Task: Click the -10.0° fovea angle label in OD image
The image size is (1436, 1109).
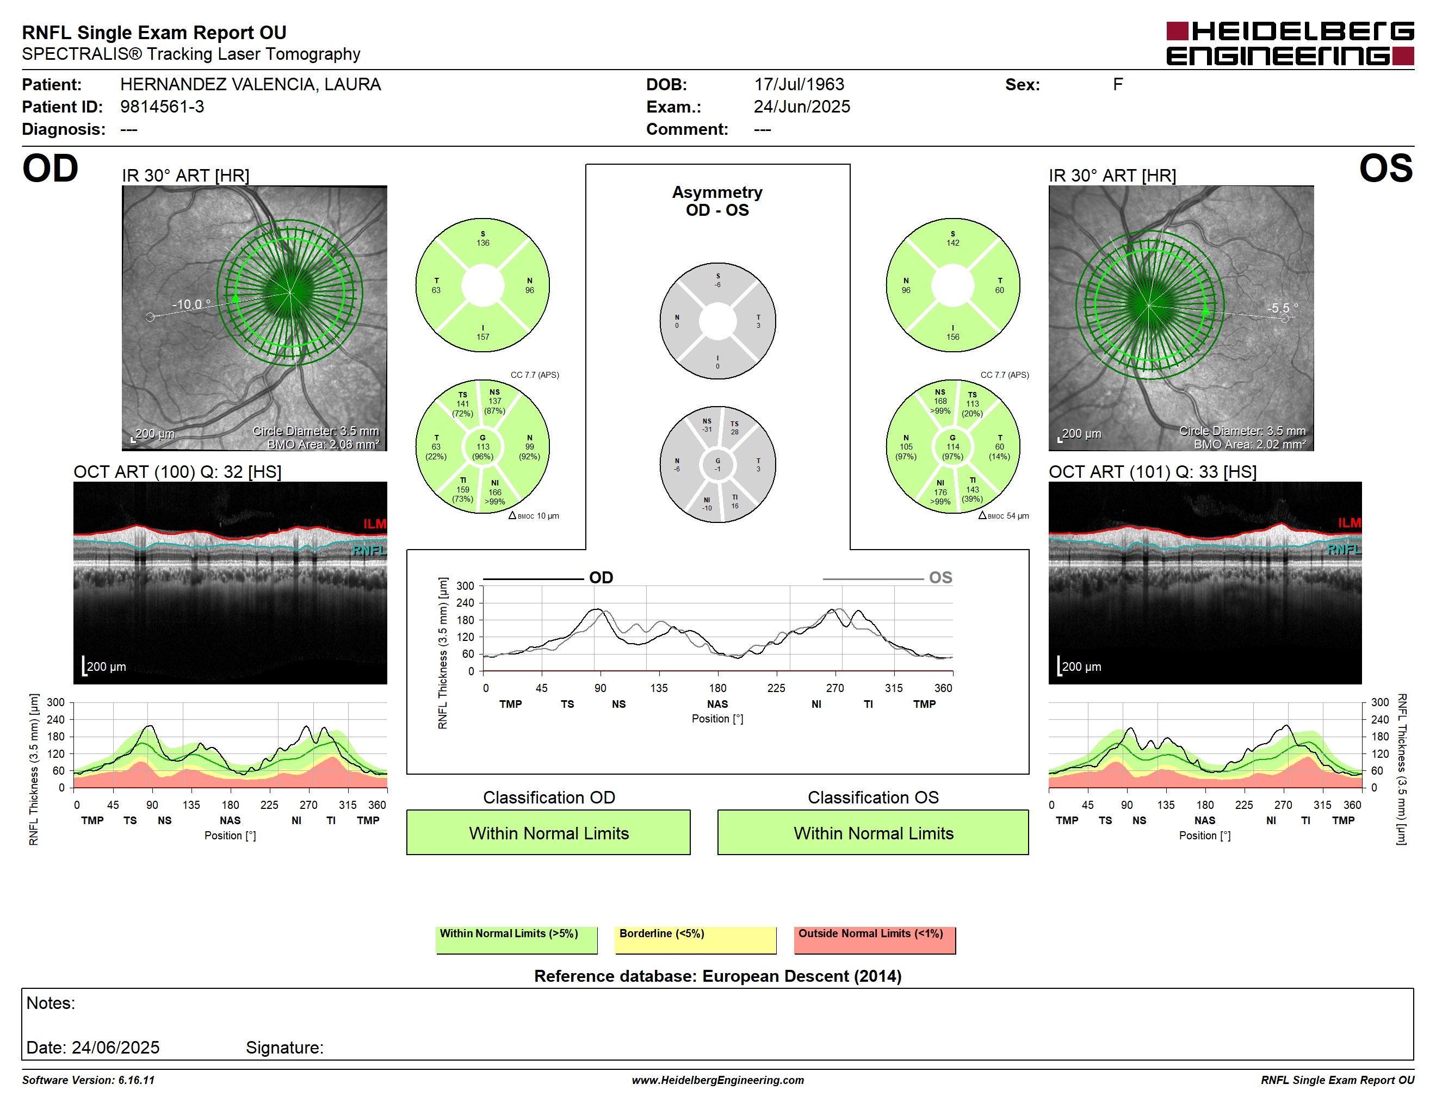Action: coord(191,304)
